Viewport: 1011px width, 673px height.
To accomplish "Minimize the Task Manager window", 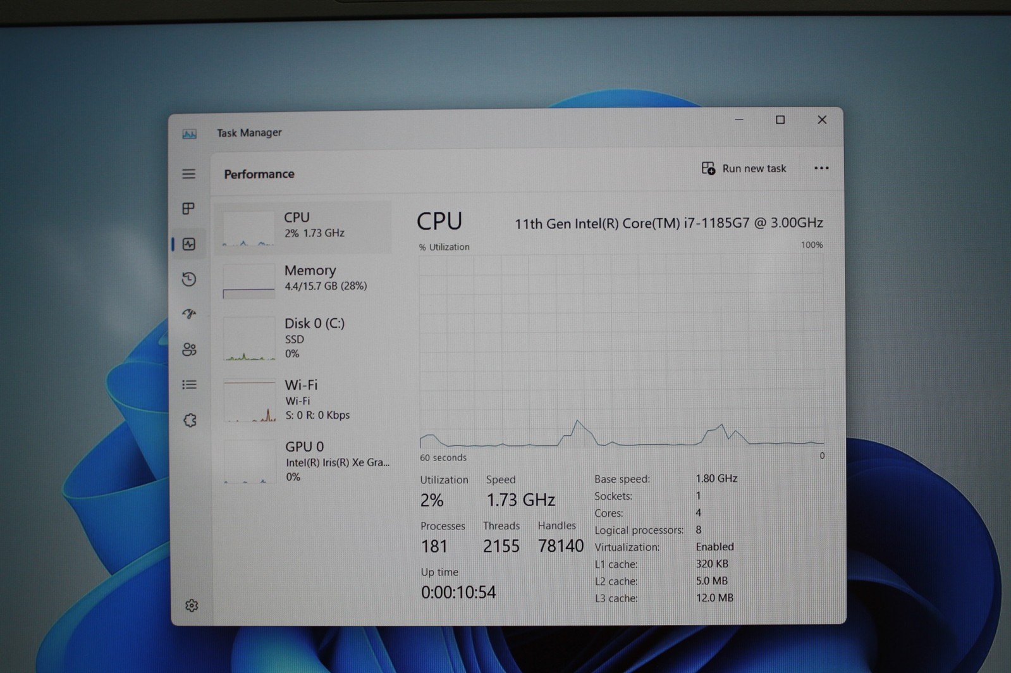I will [x=739, y=120].
